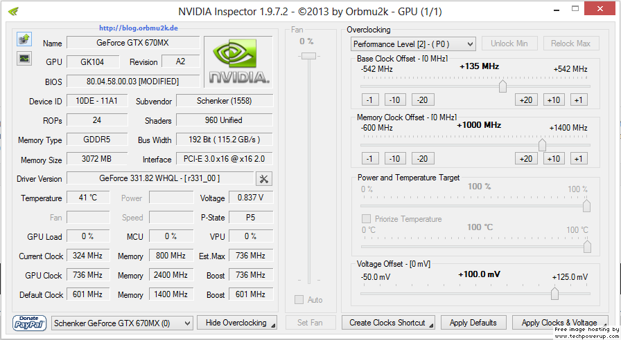The image size is (621, 340).
Task: Click the NVIDIA logo image
Action: pos(238,62)
